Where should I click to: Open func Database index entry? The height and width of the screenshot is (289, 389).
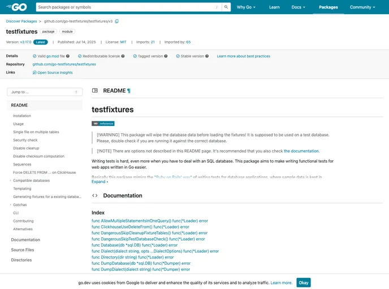point(135,245)
